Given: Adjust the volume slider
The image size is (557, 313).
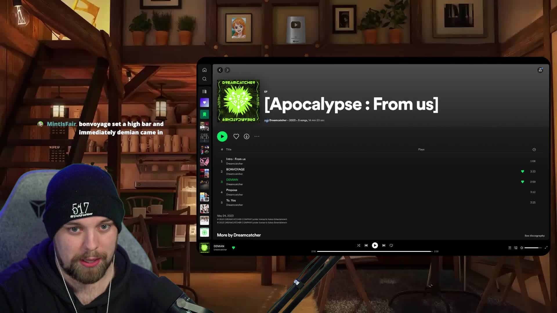Looking at the screenshot, I should pos(533,248).
